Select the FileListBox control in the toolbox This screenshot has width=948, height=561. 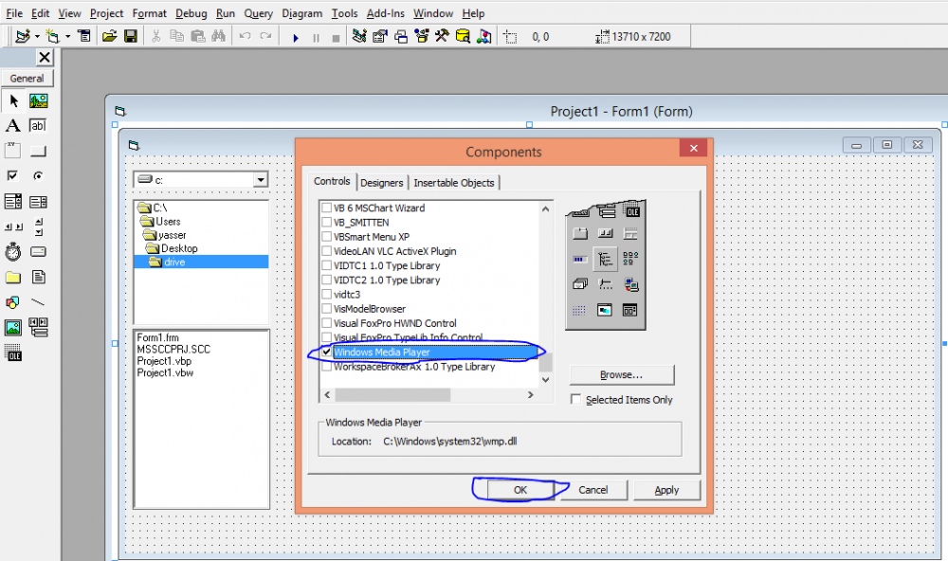(x=38, y=277)
